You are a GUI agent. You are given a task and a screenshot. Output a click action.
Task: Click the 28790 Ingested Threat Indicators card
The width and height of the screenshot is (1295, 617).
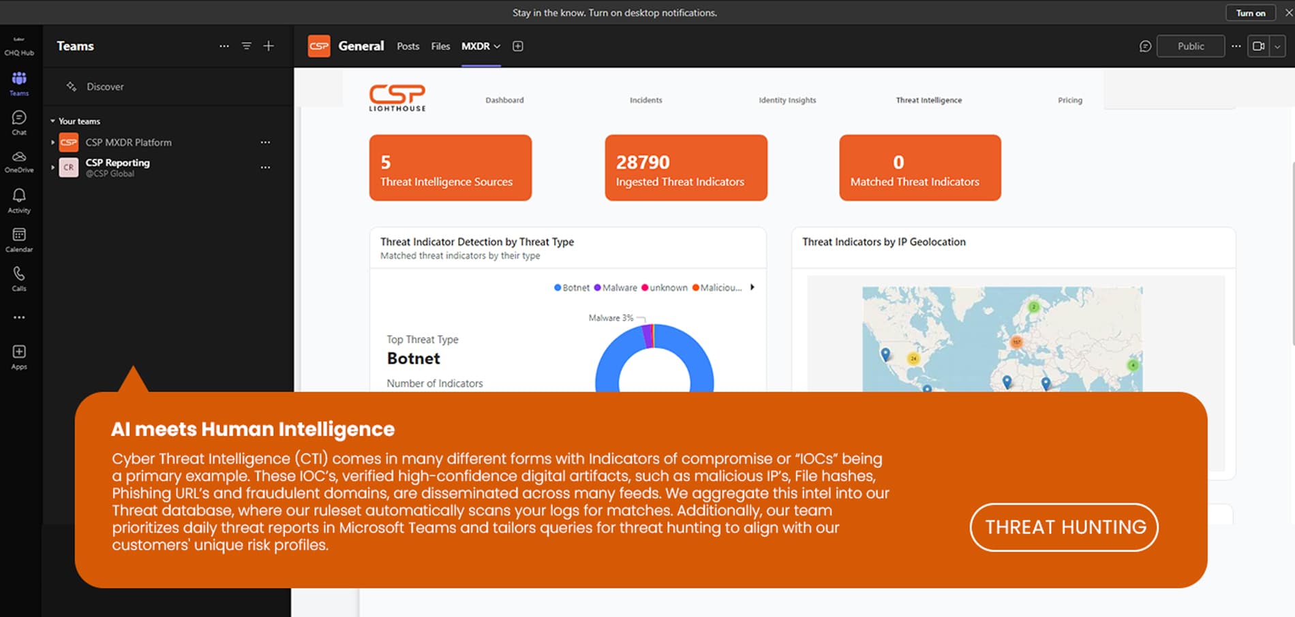(x=686, y=168)
